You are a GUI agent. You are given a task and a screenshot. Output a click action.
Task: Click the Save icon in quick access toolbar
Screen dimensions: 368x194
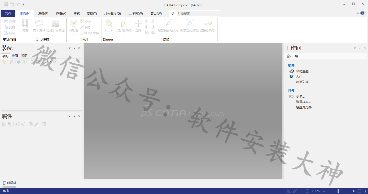pos(6,4)
